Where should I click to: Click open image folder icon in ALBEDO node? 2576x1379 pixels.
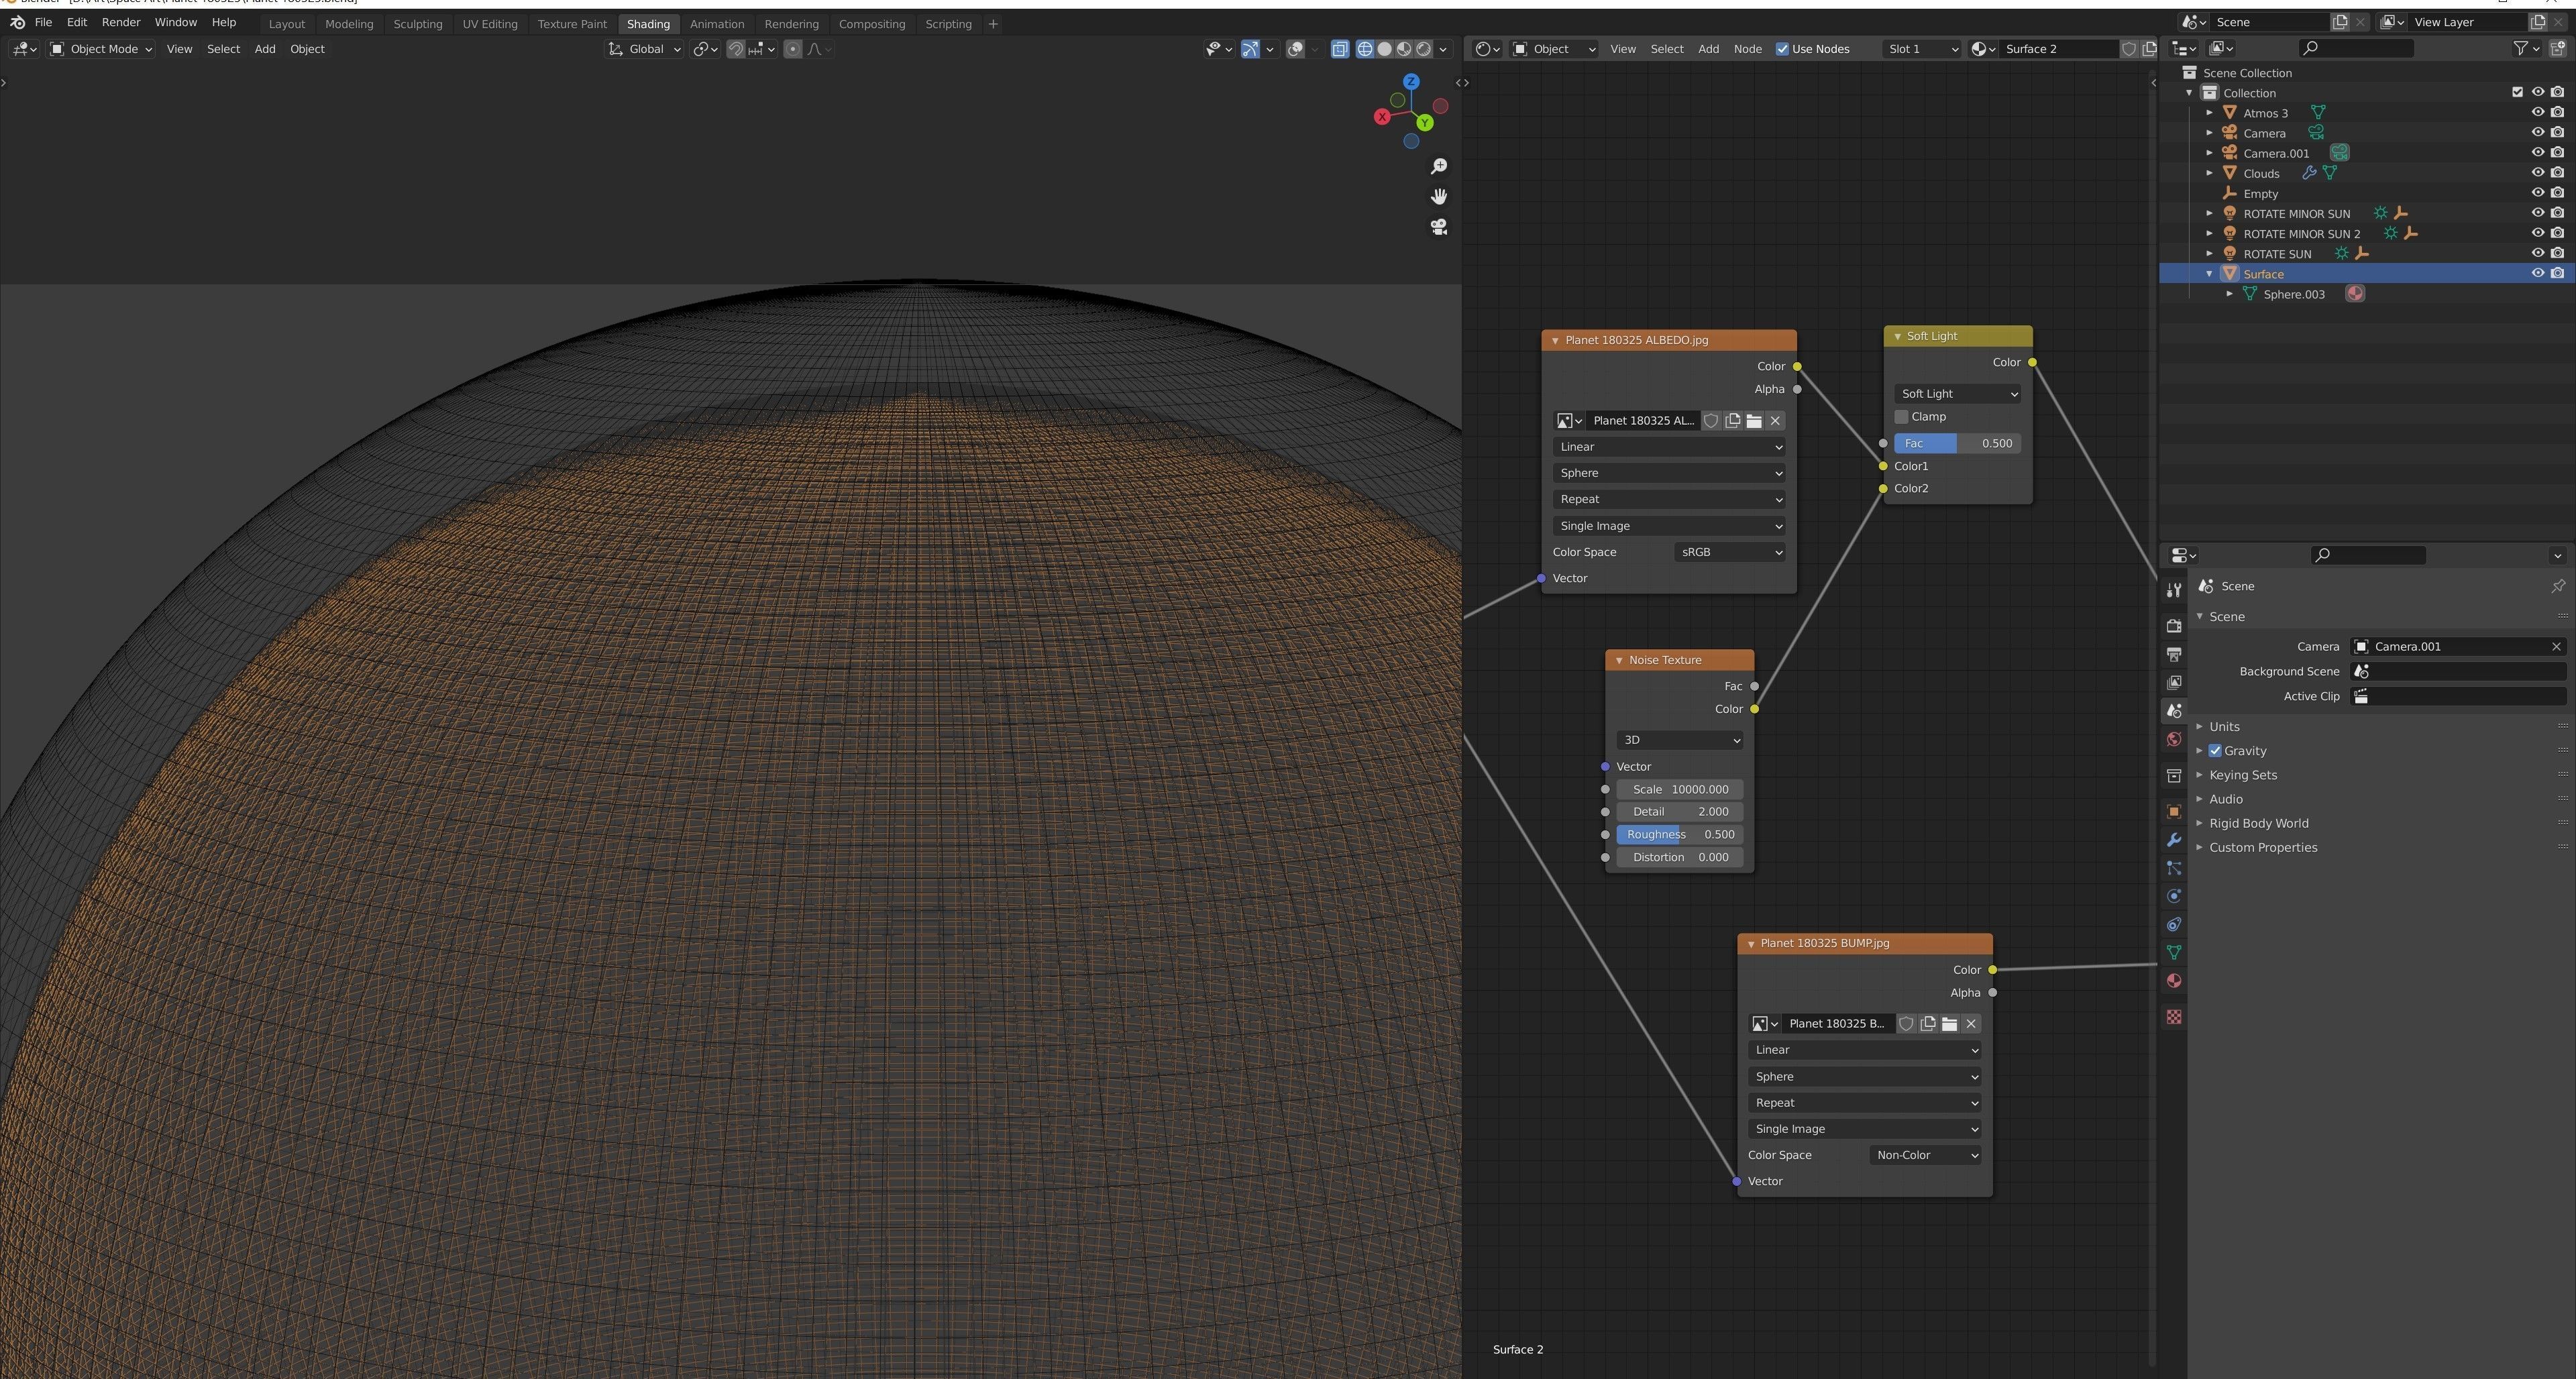coord(1754,421)
